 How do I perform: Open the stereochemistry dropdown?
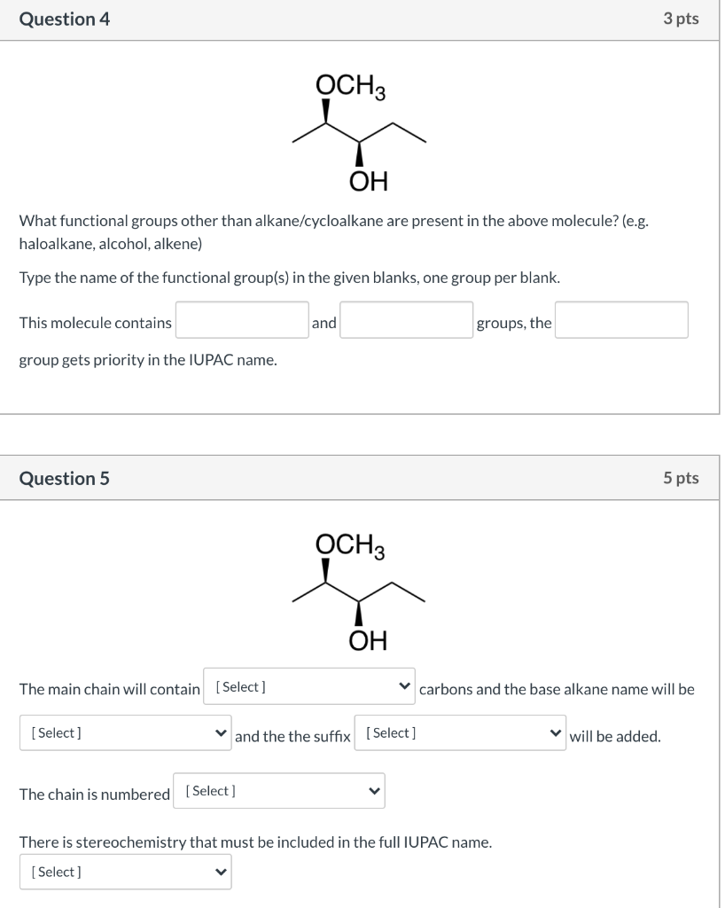click(x=124, y=871)
